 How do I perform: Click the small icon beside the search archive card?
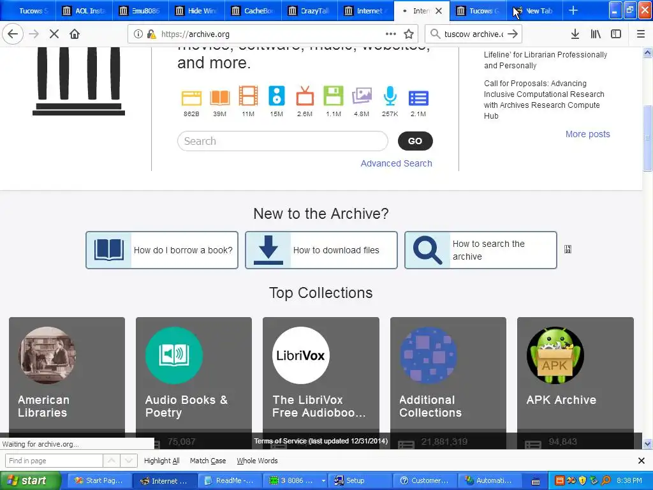(x=568, y=249)
